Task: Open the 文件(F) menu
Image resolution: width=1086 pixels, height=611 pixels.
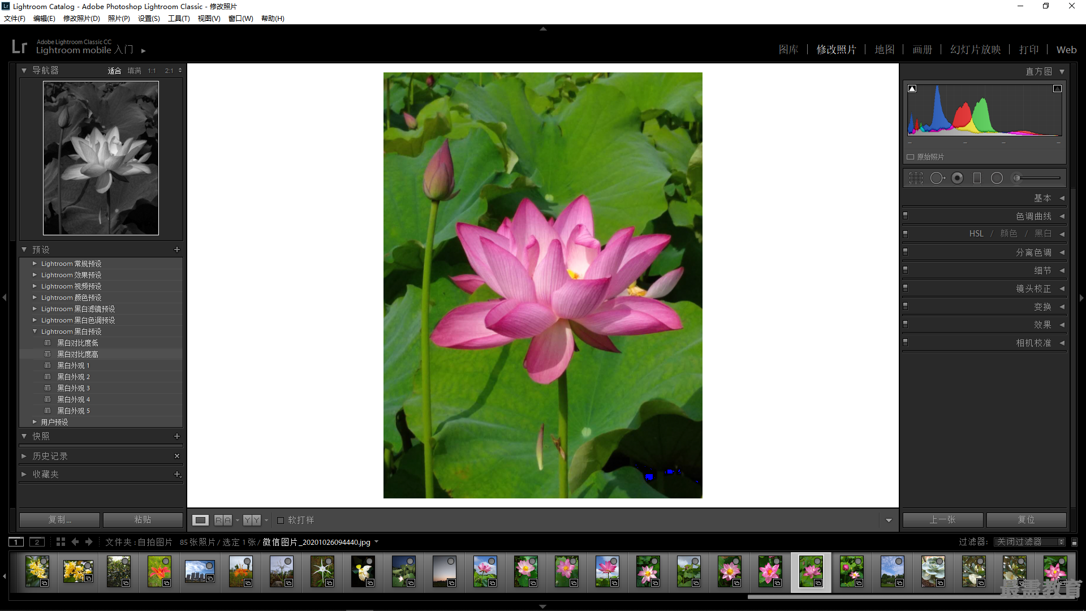Action: [x=15, y=19]
